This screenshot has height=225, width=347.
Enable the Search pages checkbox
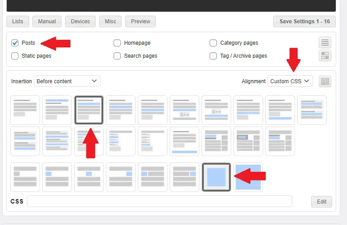(117, 56)
